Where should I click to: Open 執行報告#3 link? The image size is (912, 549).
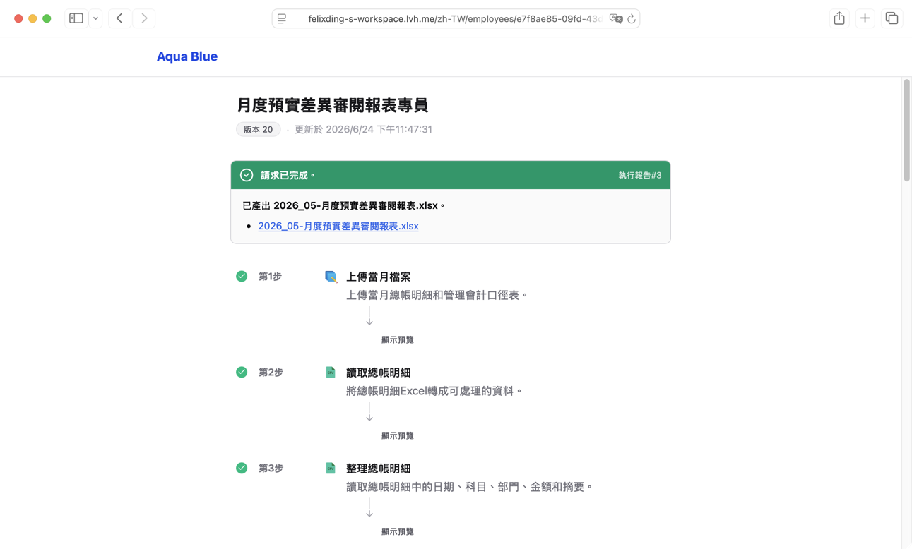click(x=640, y=175)
